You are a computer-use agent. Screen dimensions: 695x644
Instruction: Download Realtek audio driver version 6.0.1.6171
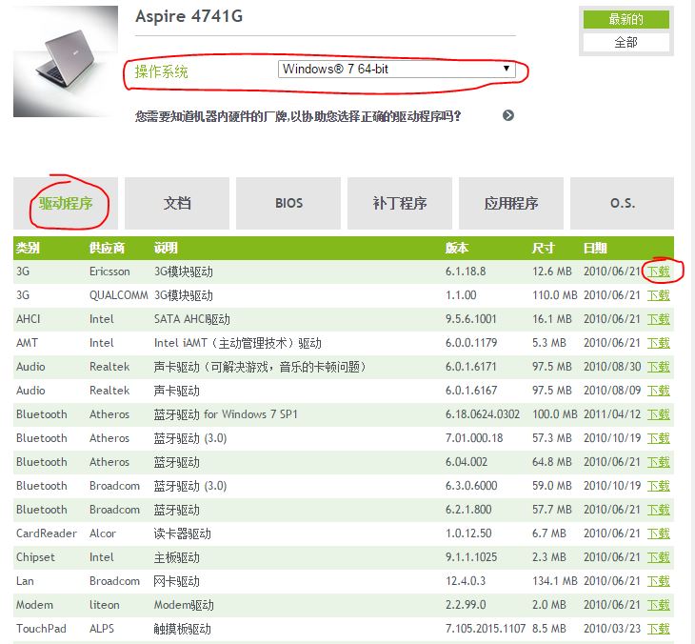pyautogui.click(x=659, y=367)
